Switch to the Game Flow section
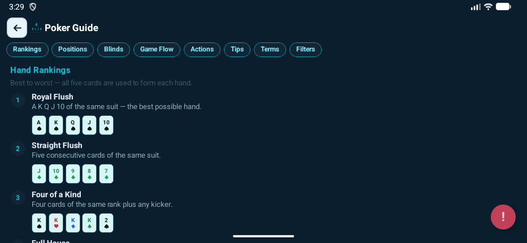The width and height of the screenshot is (527, 243). (157, 50)
